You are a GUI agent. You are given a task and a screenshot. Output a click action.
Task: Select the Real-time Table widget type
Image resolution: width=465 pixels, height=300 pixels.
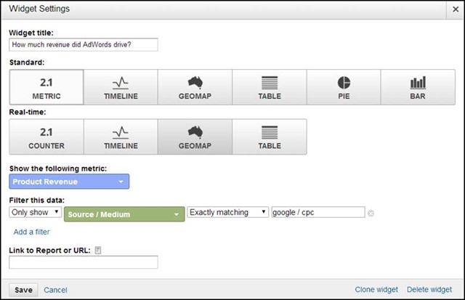(269, 137)
